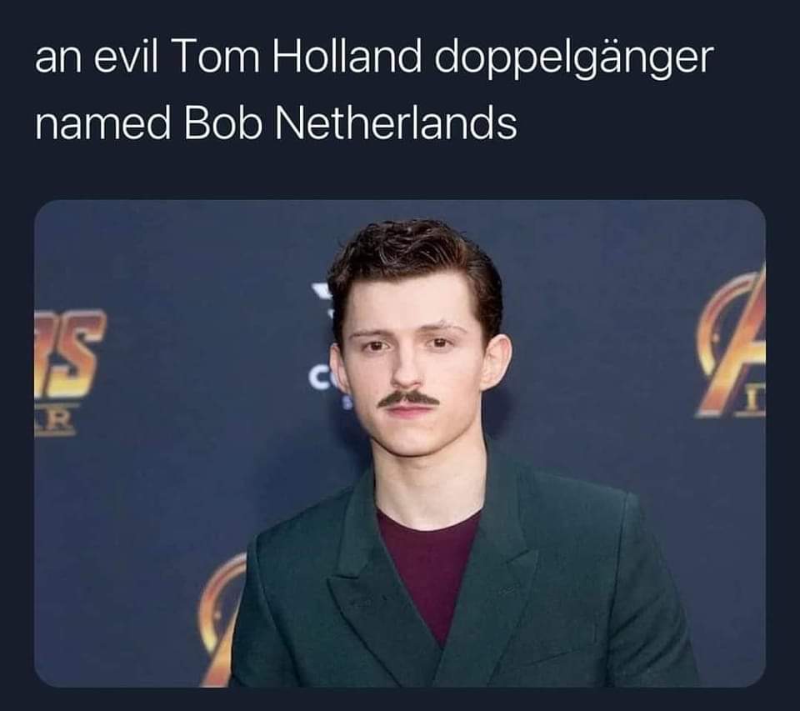Click "Bob Netherlands" in the caption

[x=350, y=123]
